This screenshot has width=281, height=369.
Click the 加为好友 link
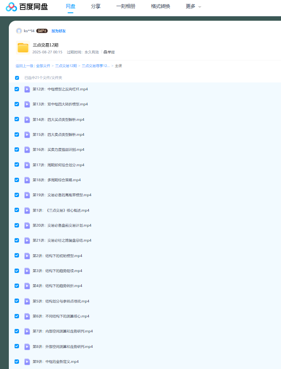(58, 31)
